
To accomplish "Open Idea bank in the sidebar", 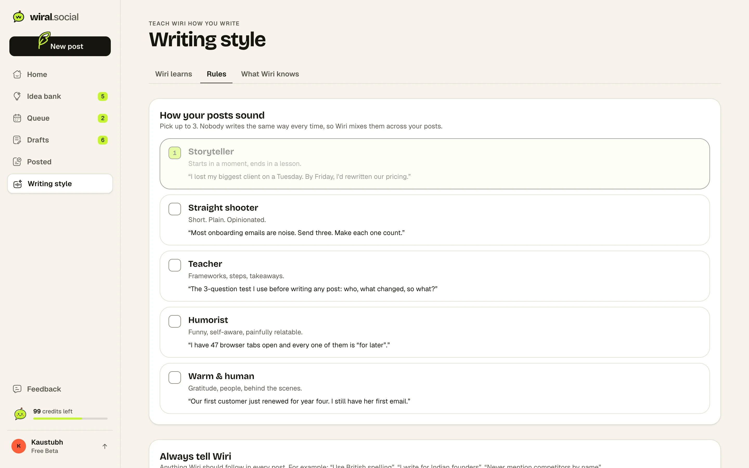I will 60,96.
